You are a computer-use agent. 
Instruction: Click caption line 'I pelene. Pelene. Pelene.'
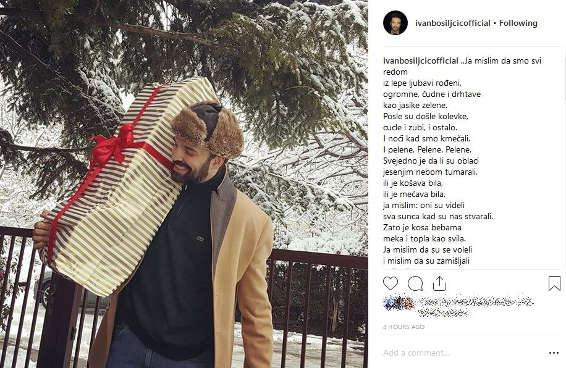pos(427,149)
